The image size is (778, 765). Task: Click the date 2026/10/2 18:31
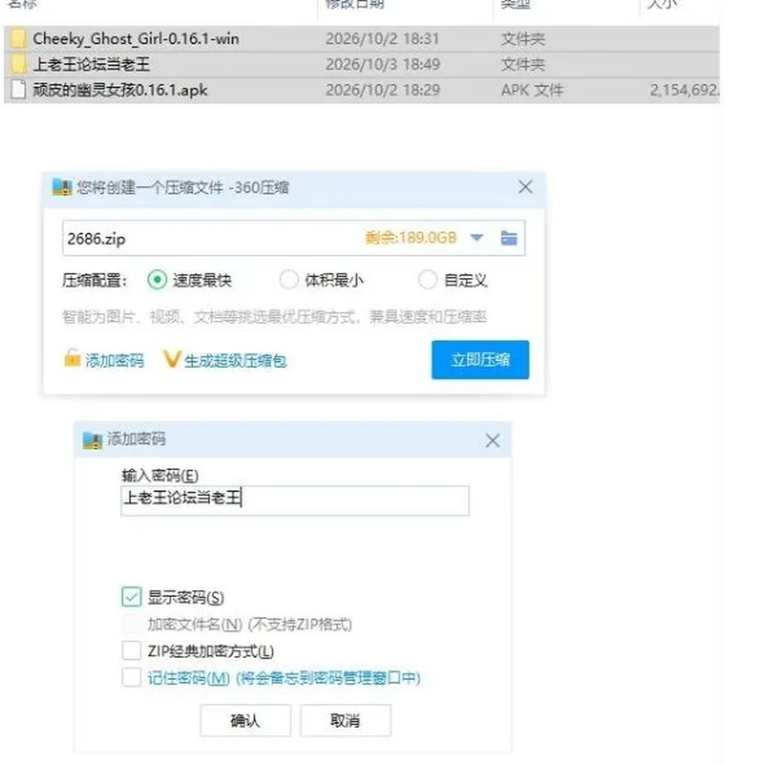pyautogui.click(x=383, y=39)
